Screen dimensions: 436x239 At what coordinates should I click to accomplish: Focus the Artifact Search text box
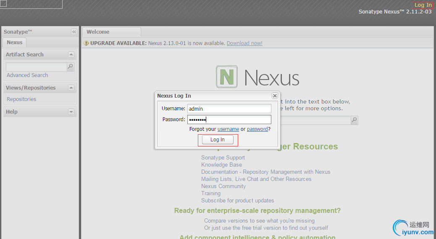click(37, 66)
